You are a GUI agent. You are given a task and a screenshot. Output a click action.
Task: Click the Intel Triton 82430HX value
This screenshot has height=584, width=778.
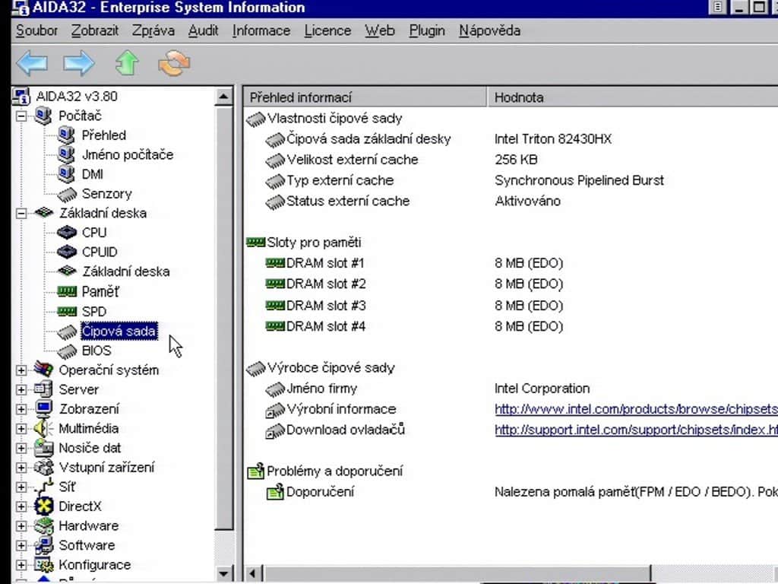click(x=553, y=139)
